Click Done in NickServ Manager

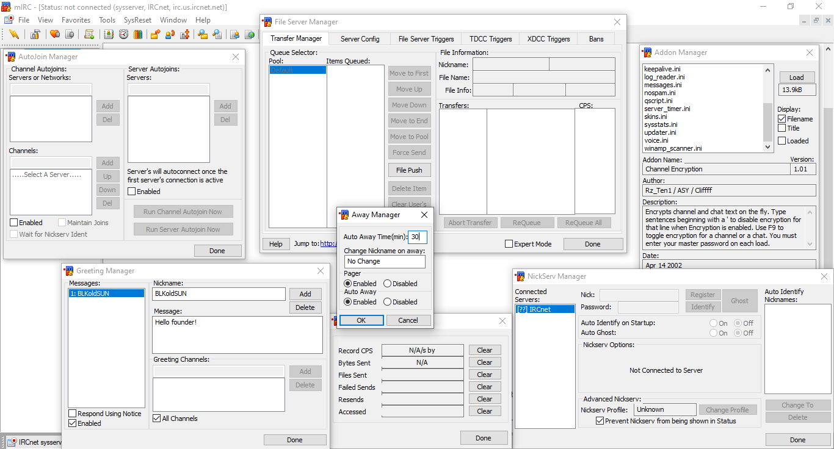[797, 440]
